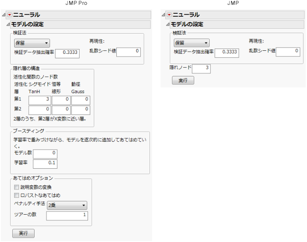Screen dimensions: 307x242
Task: Click the TanH column header
Action: (34, 92)
